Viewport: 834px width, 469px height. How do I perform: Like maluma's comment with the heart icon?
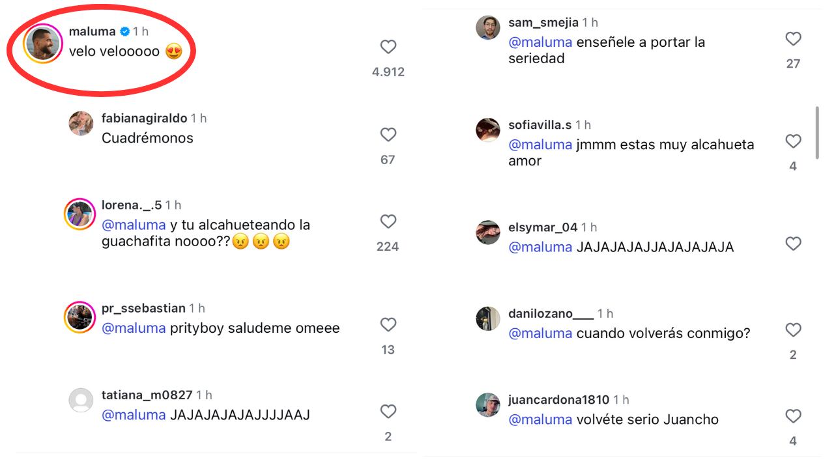tap(388, 46)
